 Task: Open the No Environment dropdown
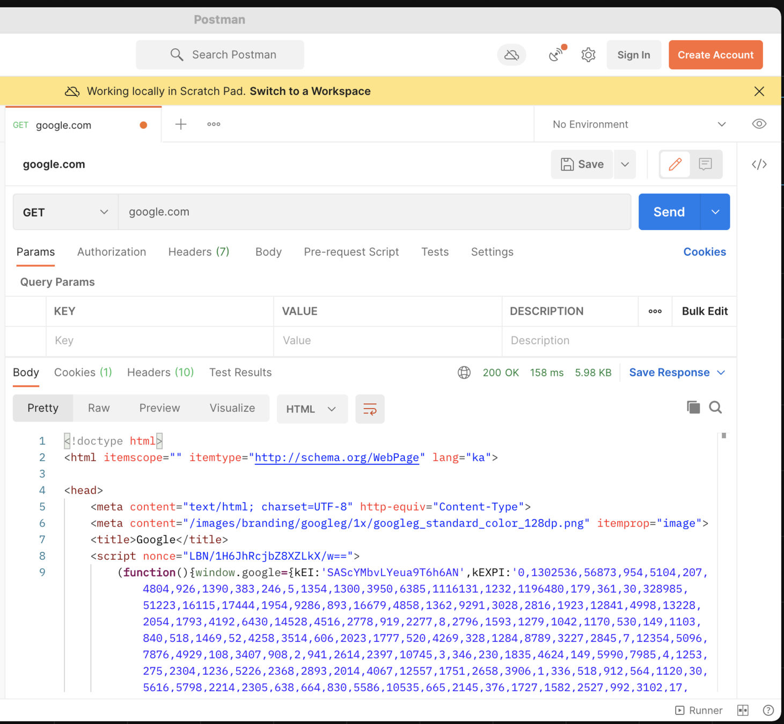point(639,124)
